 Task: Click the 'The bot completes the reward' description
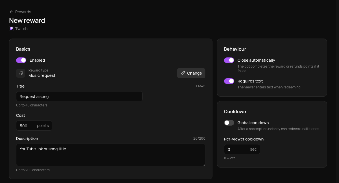pyautogui.click(x=279, y=69)
